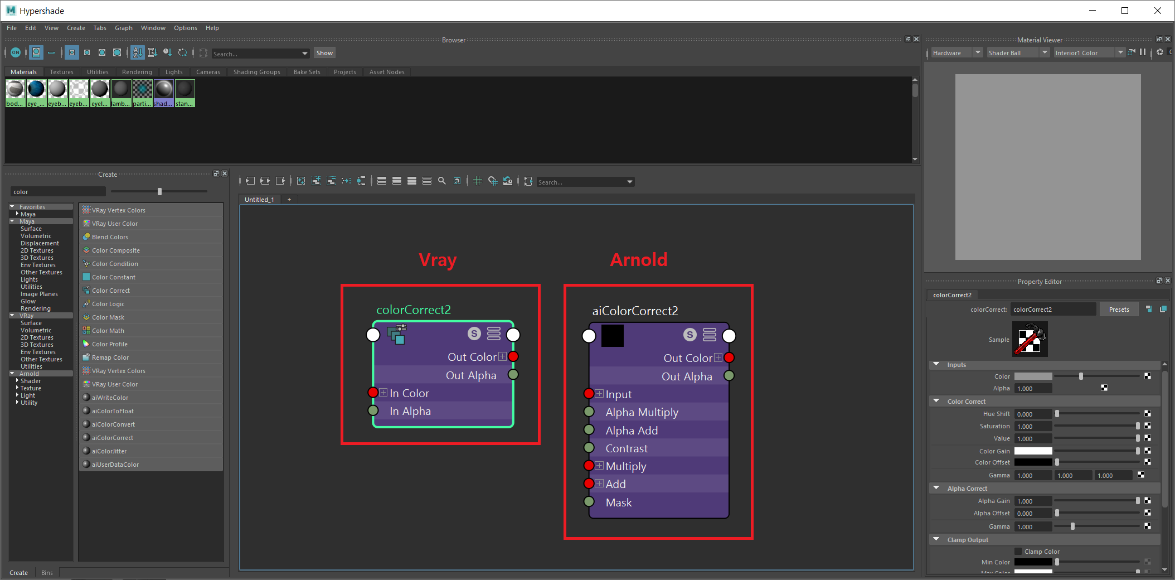Click the Color Offset black swatch

(1033, 462)
